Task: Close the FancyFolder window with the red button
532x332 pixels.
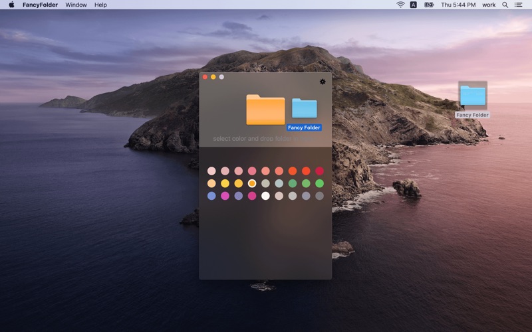Action: (x=205, y=77)
